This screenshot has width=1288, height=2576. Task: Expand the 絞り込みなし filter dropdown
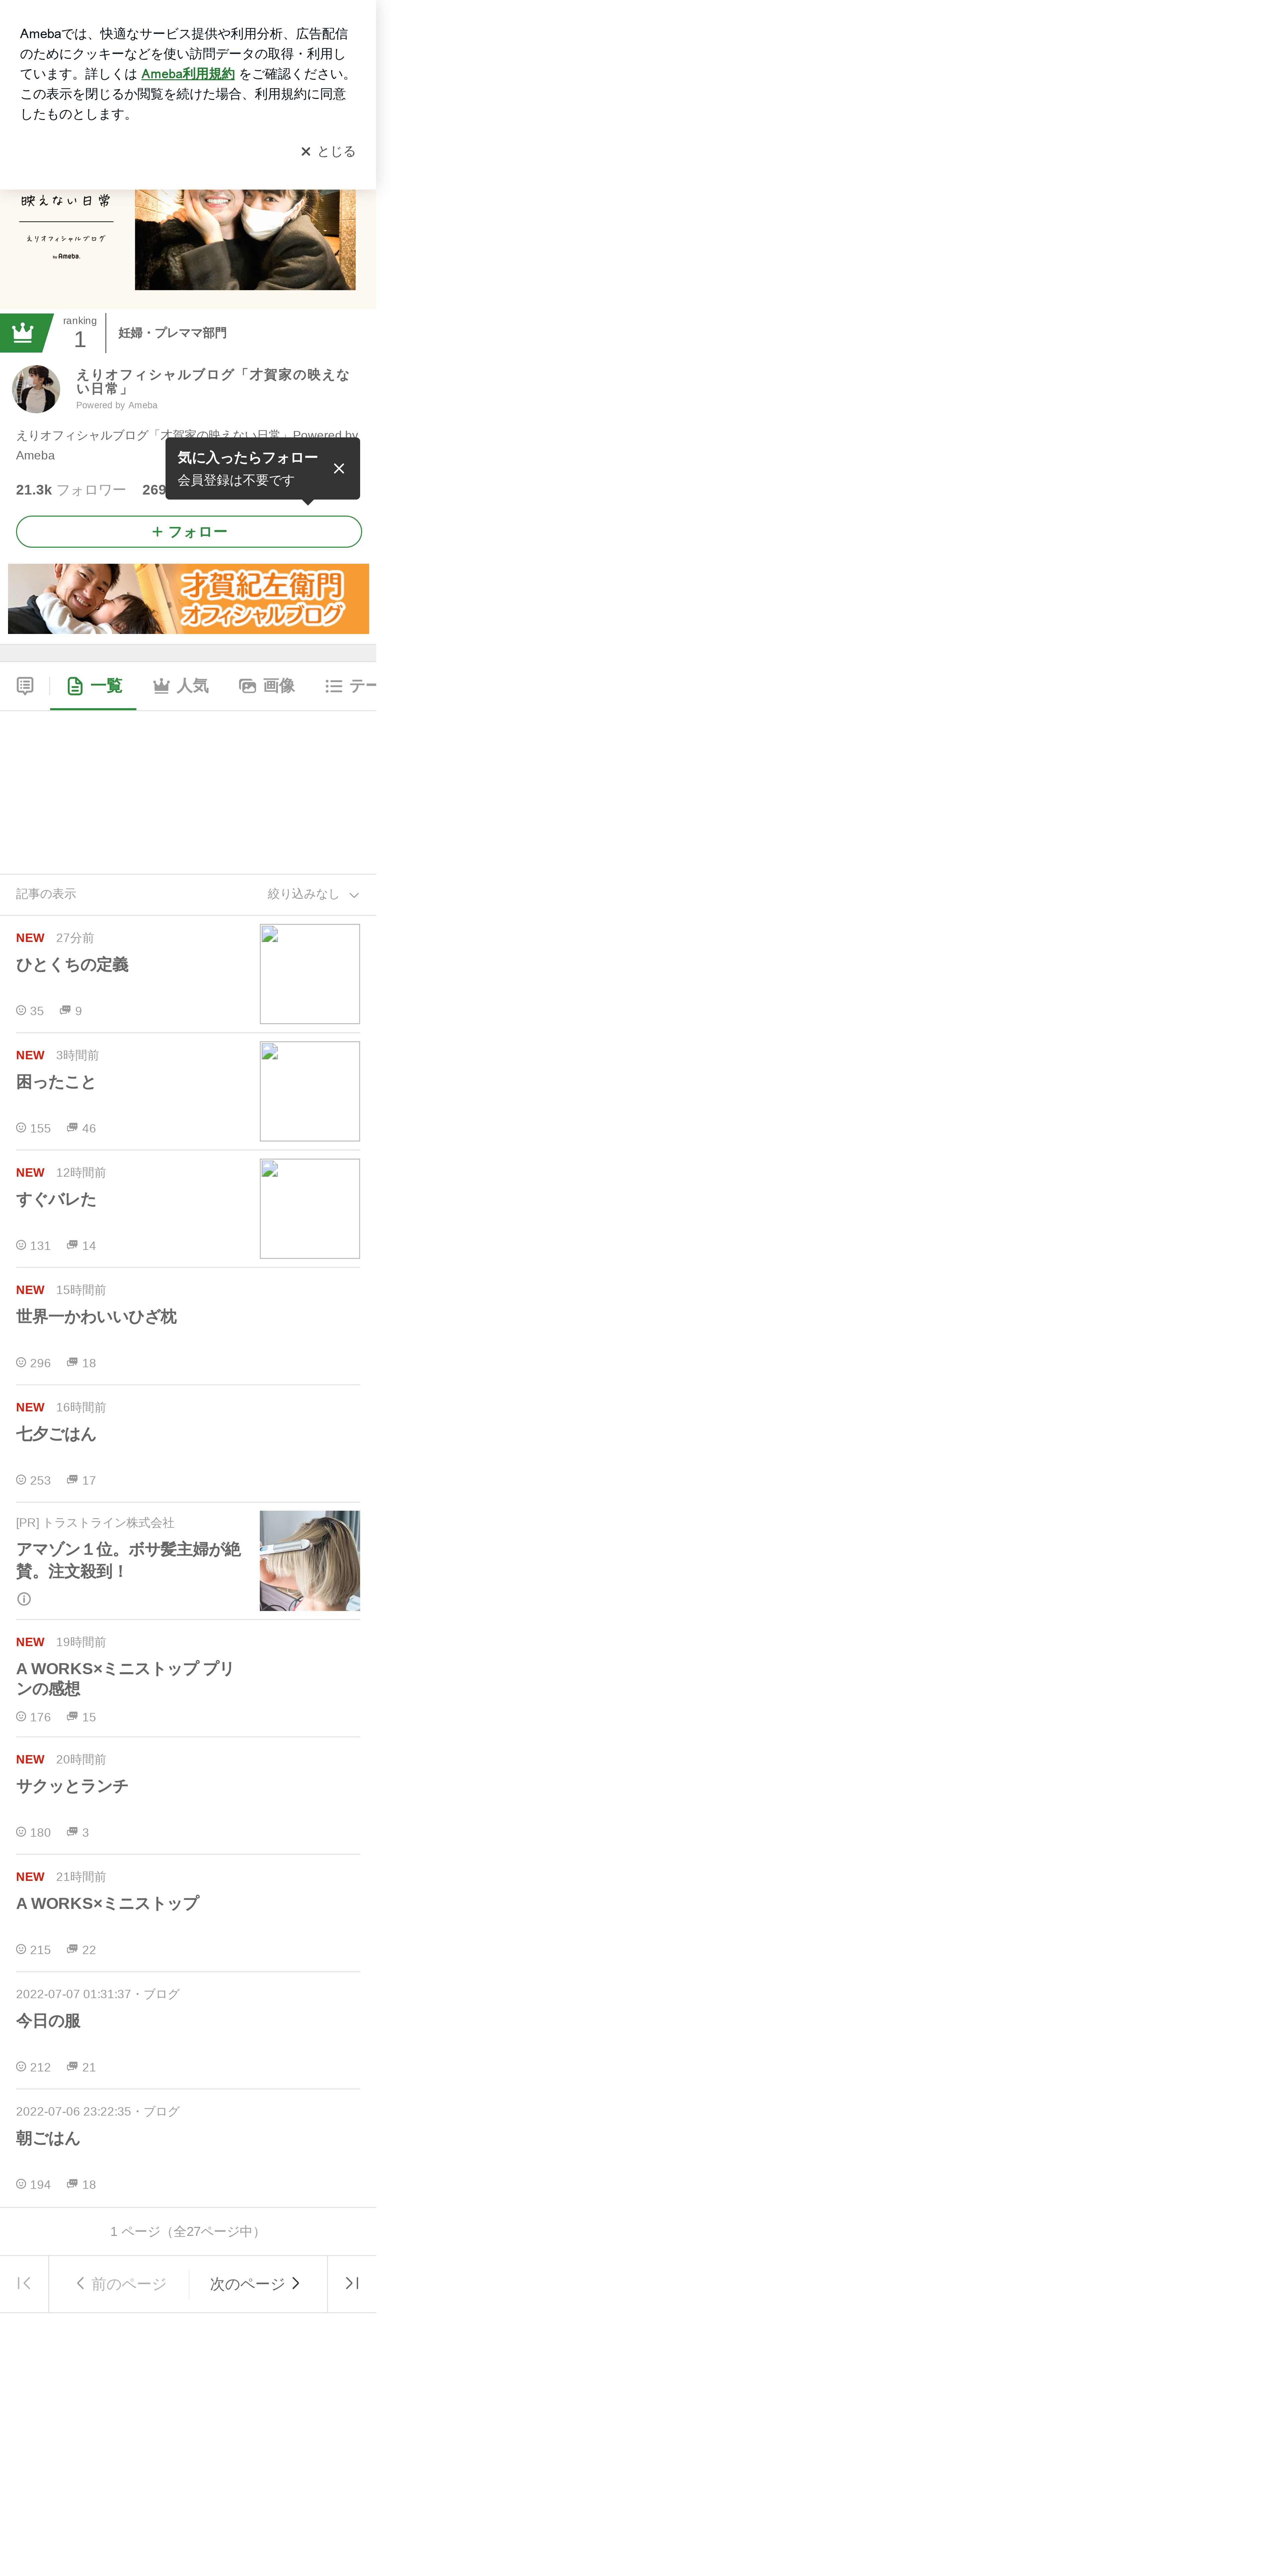(313, 894)
